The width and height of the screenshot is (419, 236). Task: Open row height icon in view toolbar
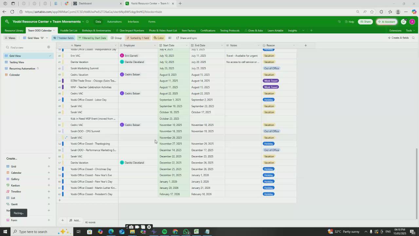[170, 38]
